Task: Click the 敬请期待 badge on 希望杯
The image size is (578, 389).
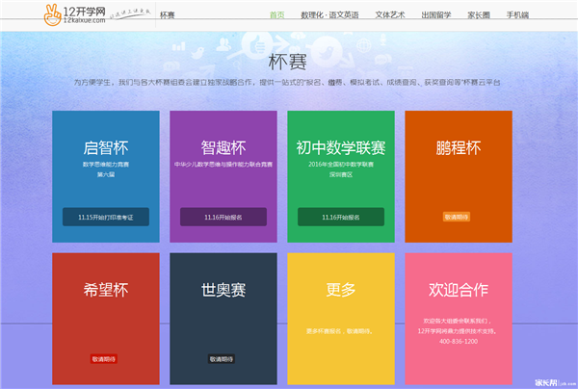Action: [103, 359]
